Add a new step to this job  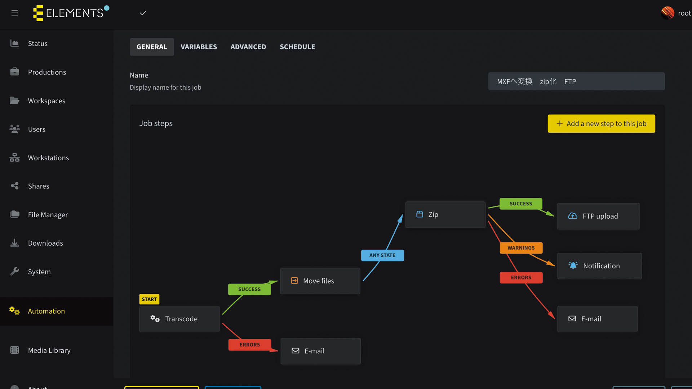(601, 124)
